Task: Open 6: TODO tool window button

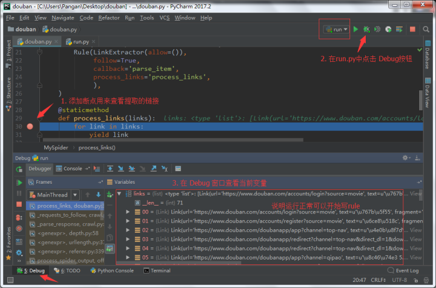Action: [67, 271]
